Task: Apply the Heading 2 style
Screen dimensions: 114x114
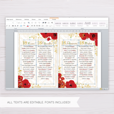Action: [x=80, y=24]
